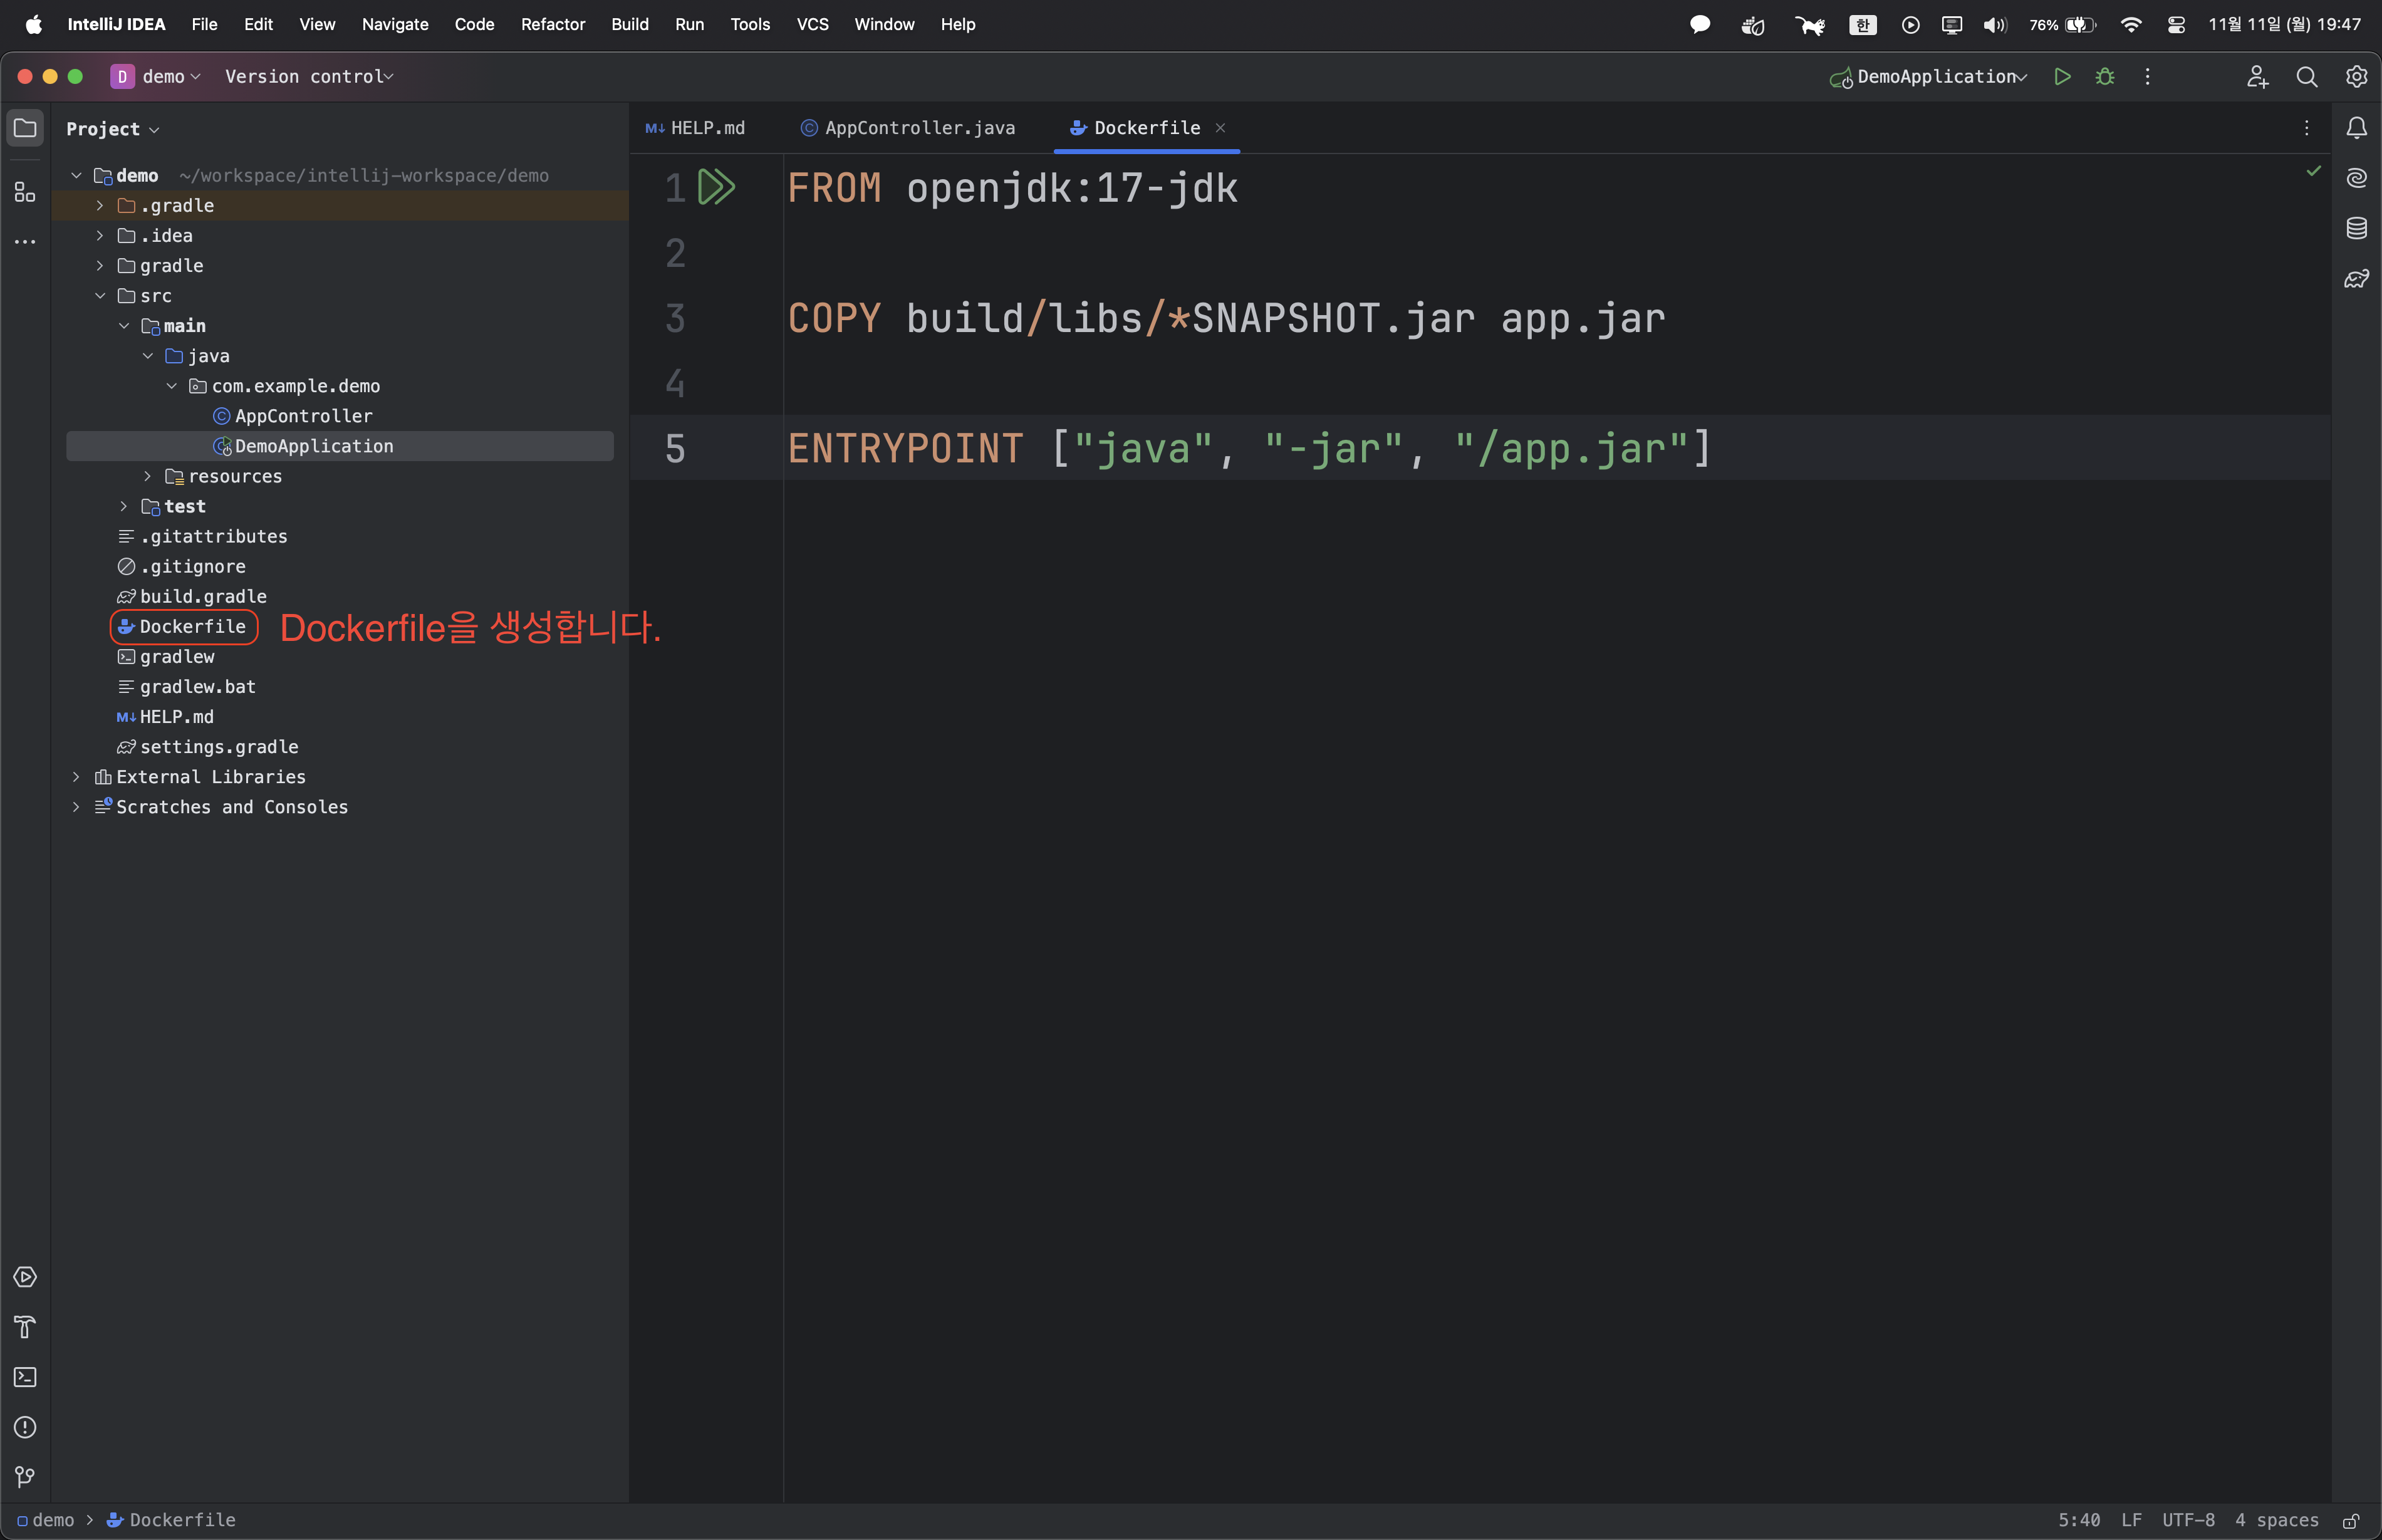Toggle the read-only lock in status bar
The width and height of the screenshot is (2382, 1540).
pyautogui.click(x=2351, y=1520)
